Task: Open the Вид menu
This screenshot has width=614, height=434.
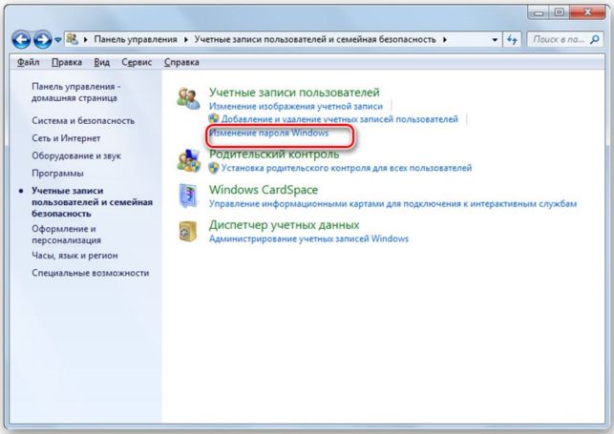Action: (102, 62)
